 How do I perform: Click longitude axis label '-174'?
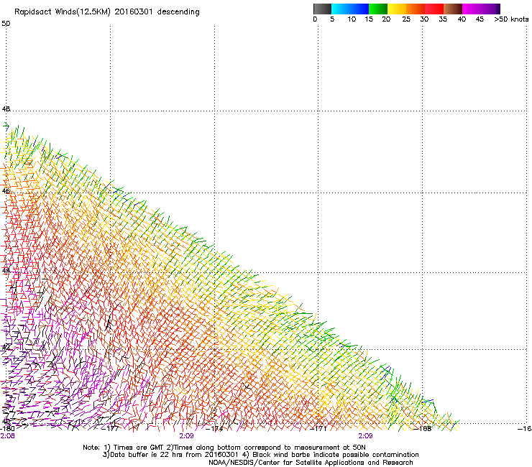click(216, 428)
